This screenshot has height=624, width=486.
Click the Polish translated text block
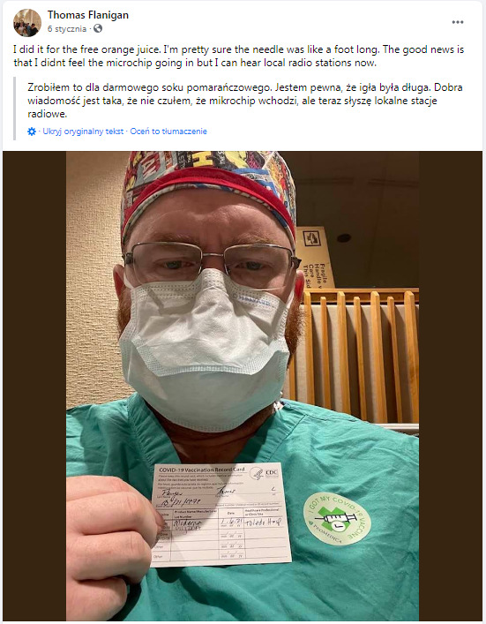pos(244,101)
